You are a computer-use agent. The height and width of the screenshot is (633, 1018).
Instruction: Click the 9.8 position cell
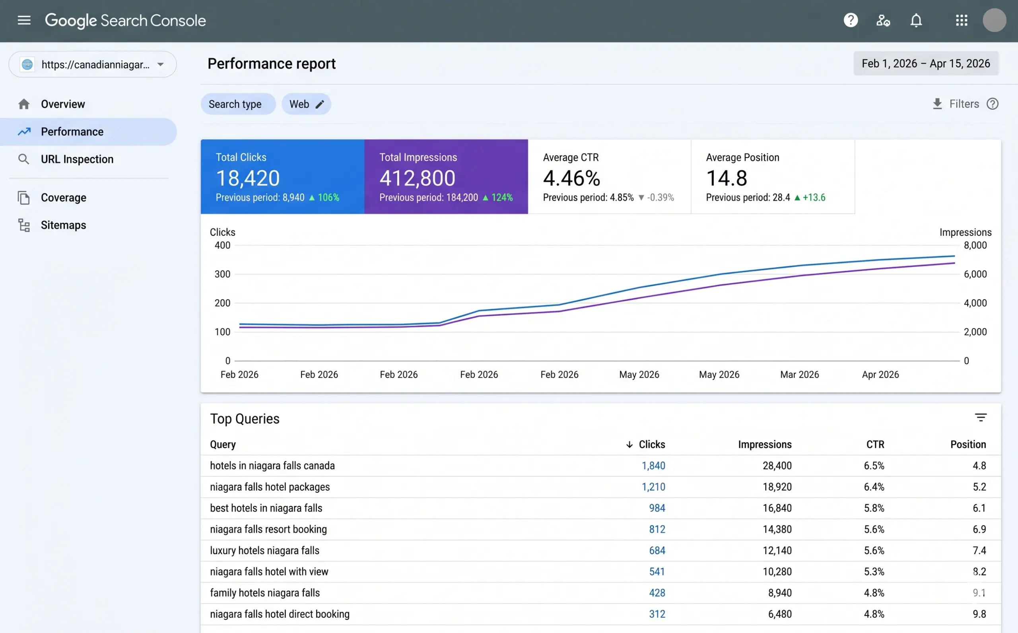click(x=979, y=614)
